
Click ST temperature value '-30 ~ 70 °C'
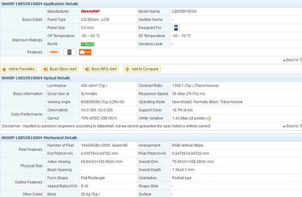(x=181, y=36)
